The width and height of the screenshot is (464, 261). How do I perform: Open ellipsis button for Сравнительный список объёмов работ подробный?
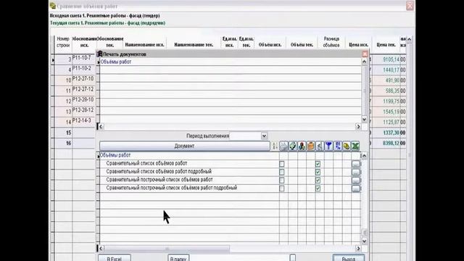click(356, 172)
